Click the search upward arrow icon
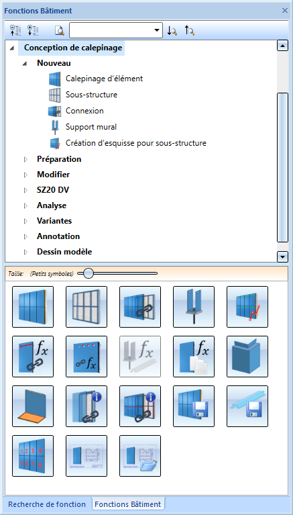 pyautogui.click(x=190, y=31)
